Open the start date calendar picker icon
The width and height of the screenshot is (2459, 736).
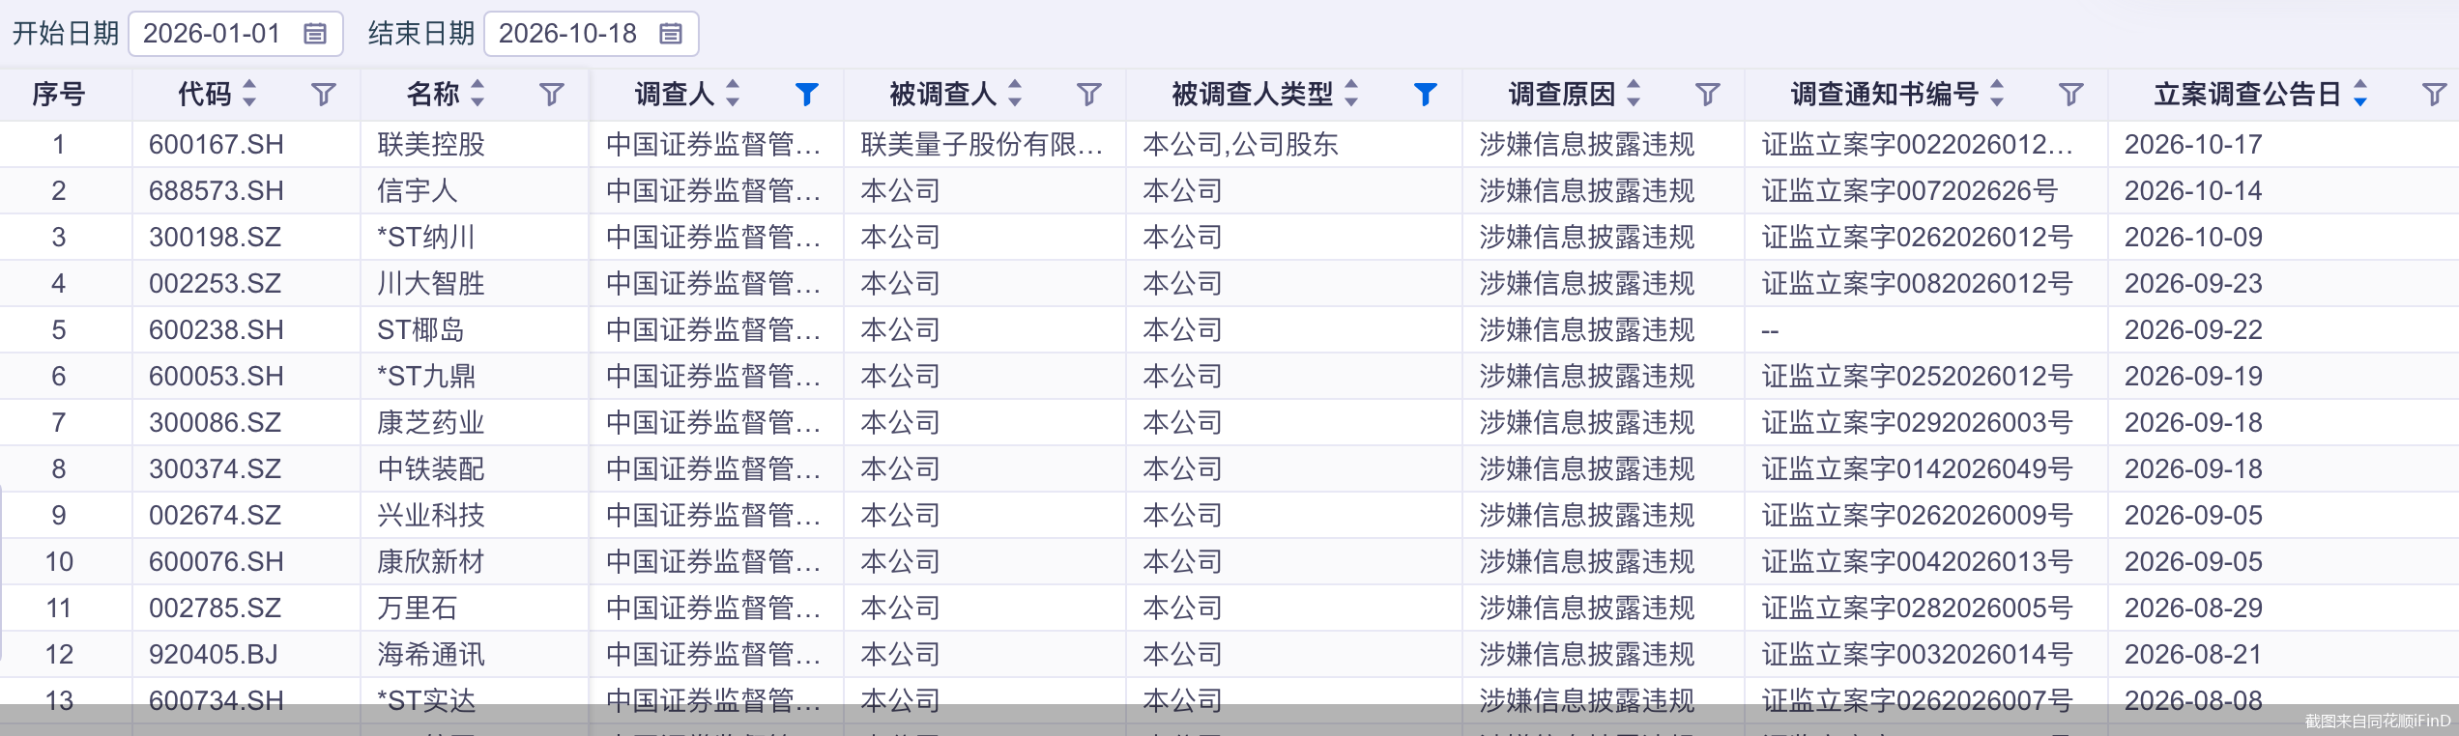tap(315, 34)
